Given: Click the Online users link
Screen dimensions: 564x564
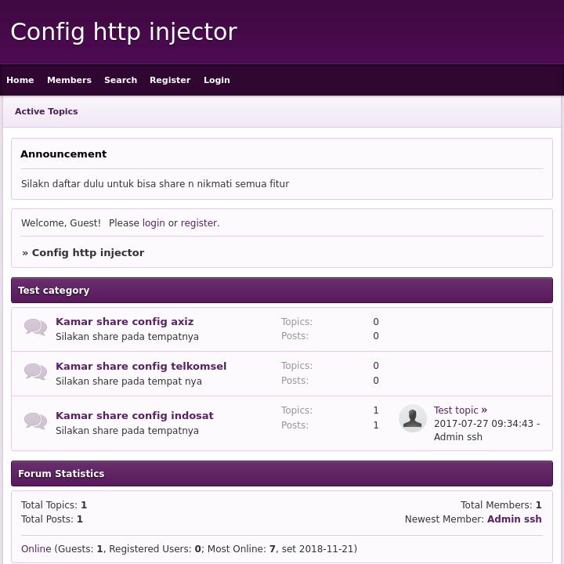Looking at the screenshot, I should 36,549.
